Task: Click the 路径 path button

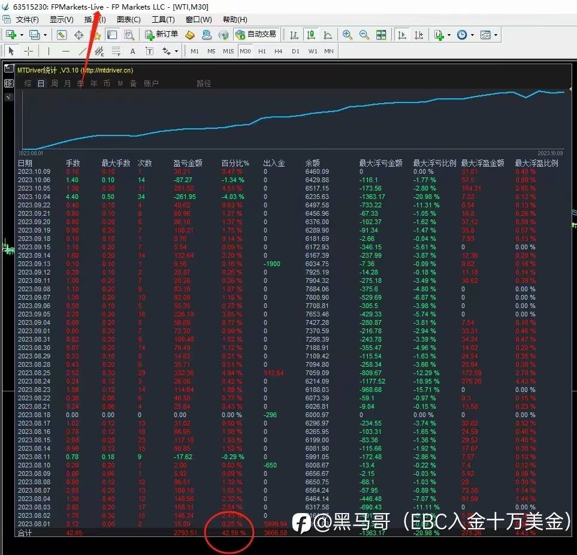Action: pyautogui.click(x=204, y=83)
